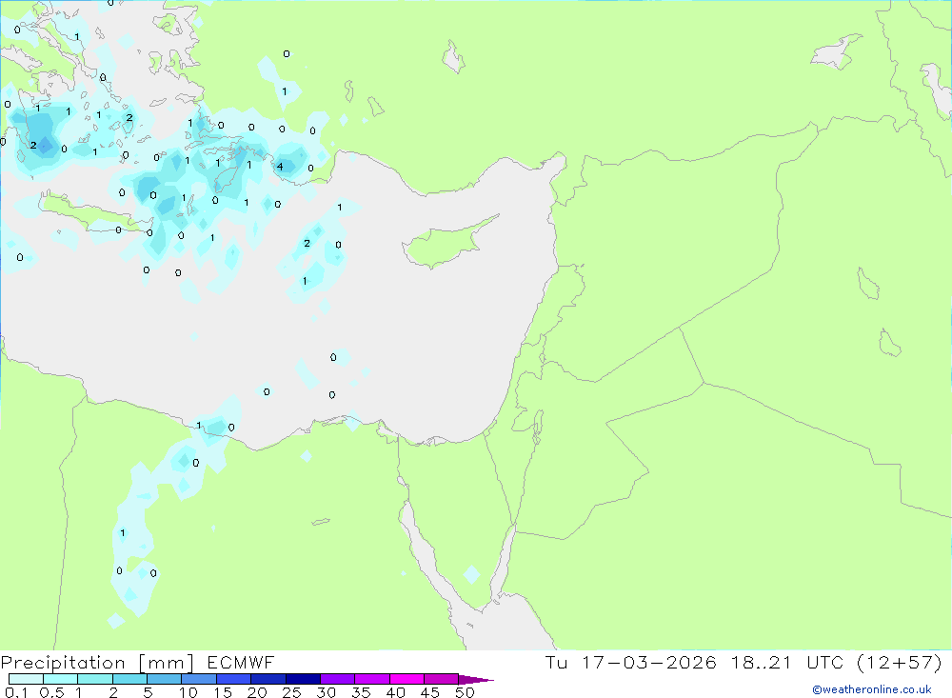Click the 2–5 mm legend color swatch

(x=129, y=679)
